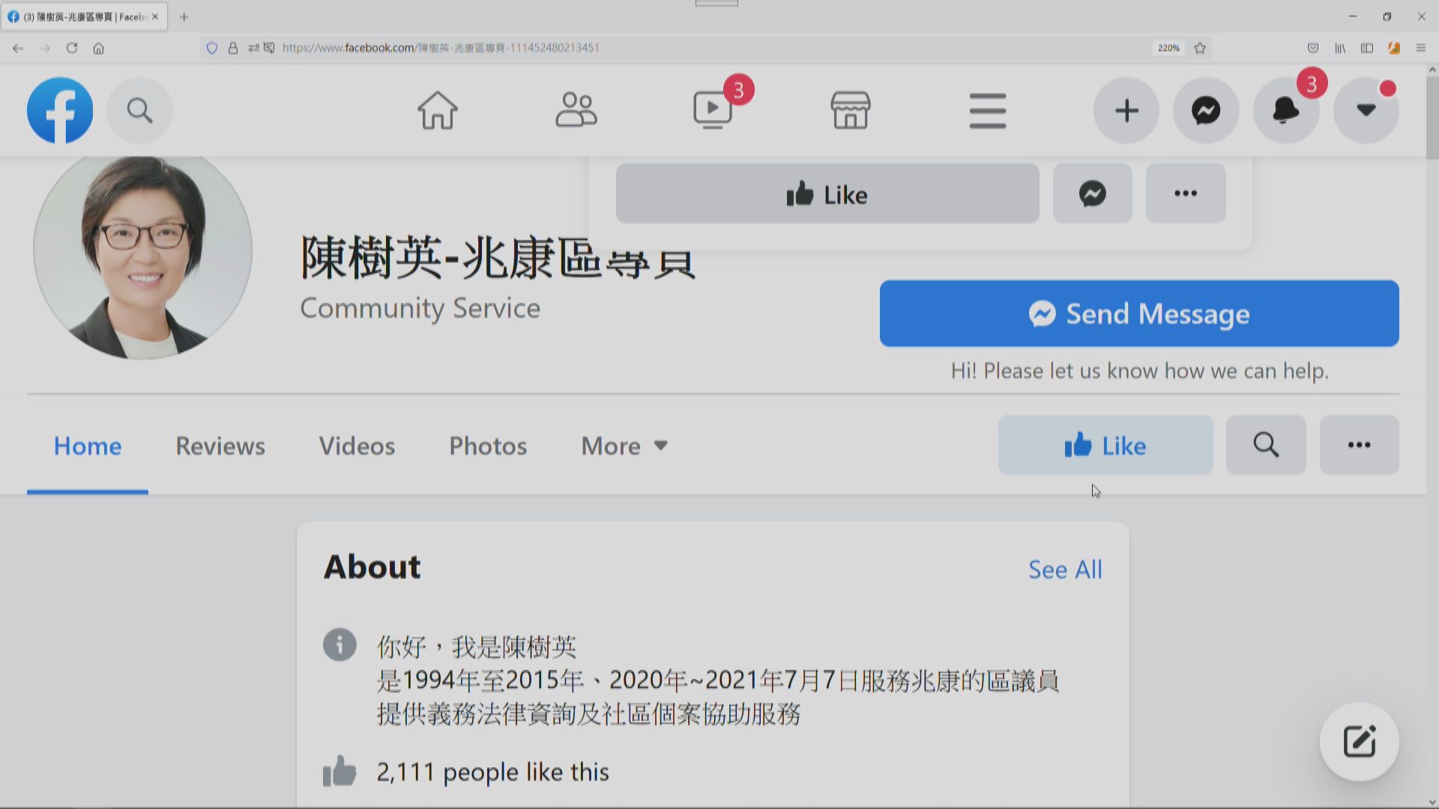Switch to the Reviews tab
The width and height of the screenshot is (1439, 809).
coord(220,446)
